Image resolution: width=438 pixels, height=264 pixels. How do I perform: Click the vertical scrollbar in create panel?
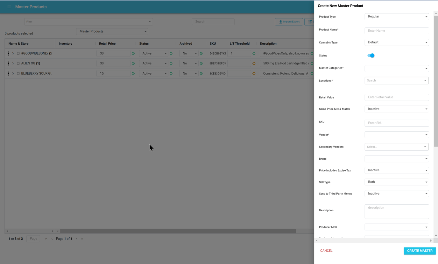[436, 81]
